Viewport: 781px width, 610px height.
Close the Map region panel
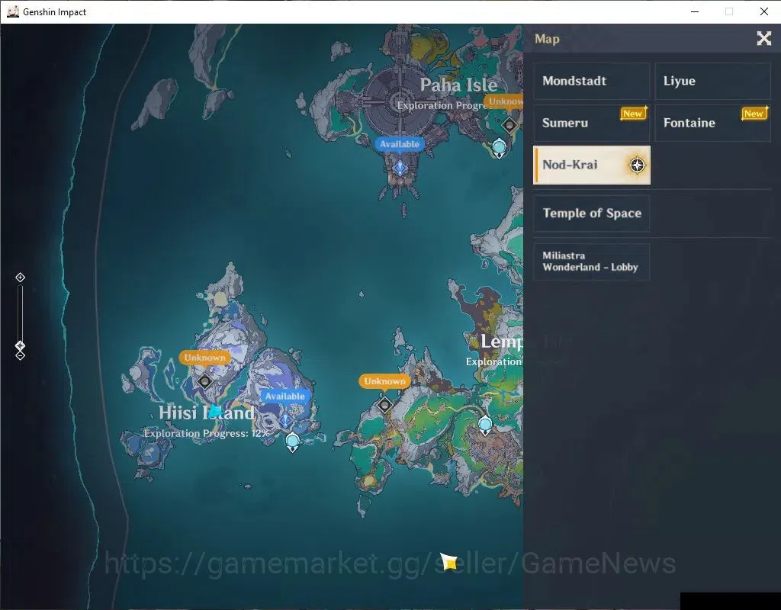click(763, 38)
